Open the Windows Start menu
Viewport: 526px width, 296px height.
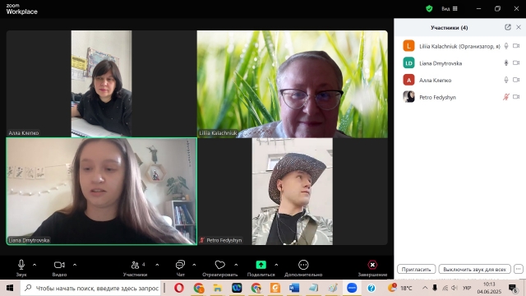pos(10,288)
